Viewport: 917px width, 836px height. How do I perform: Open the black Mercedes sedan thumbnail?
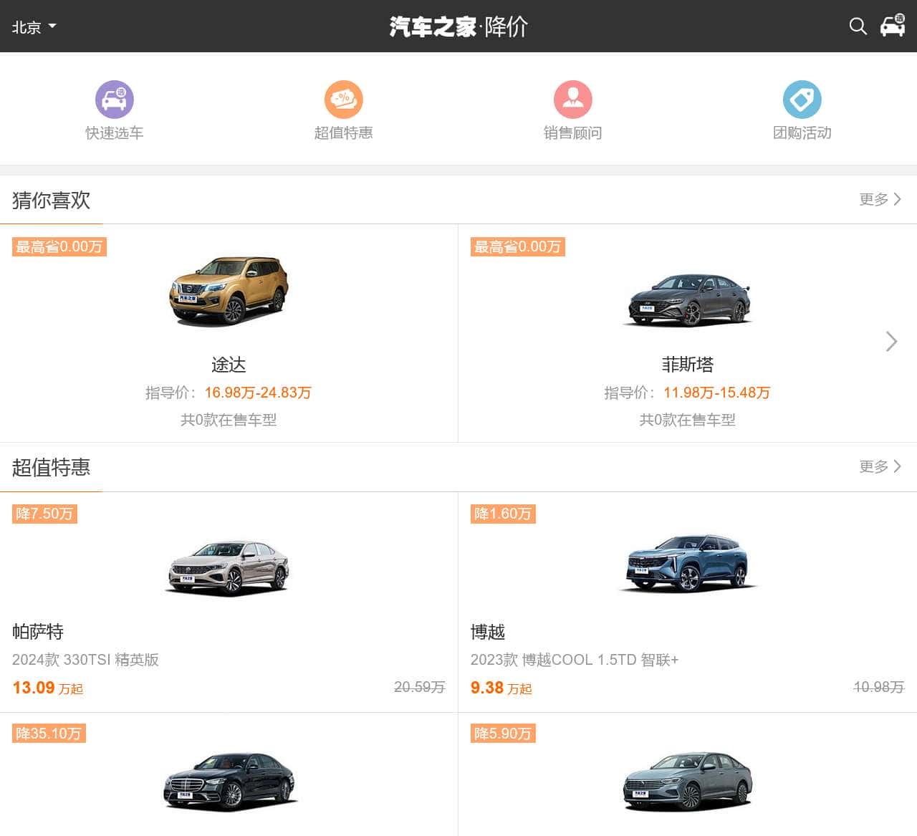tap(230, 782)
